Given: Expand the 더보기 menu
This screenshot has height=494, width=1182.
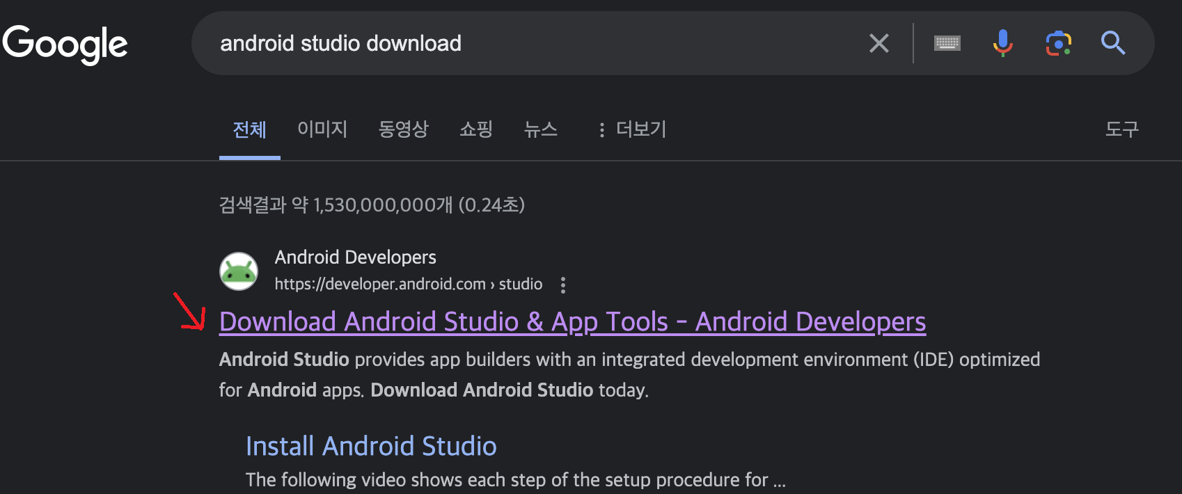Looking at the screenshot, I should point(632,129).
